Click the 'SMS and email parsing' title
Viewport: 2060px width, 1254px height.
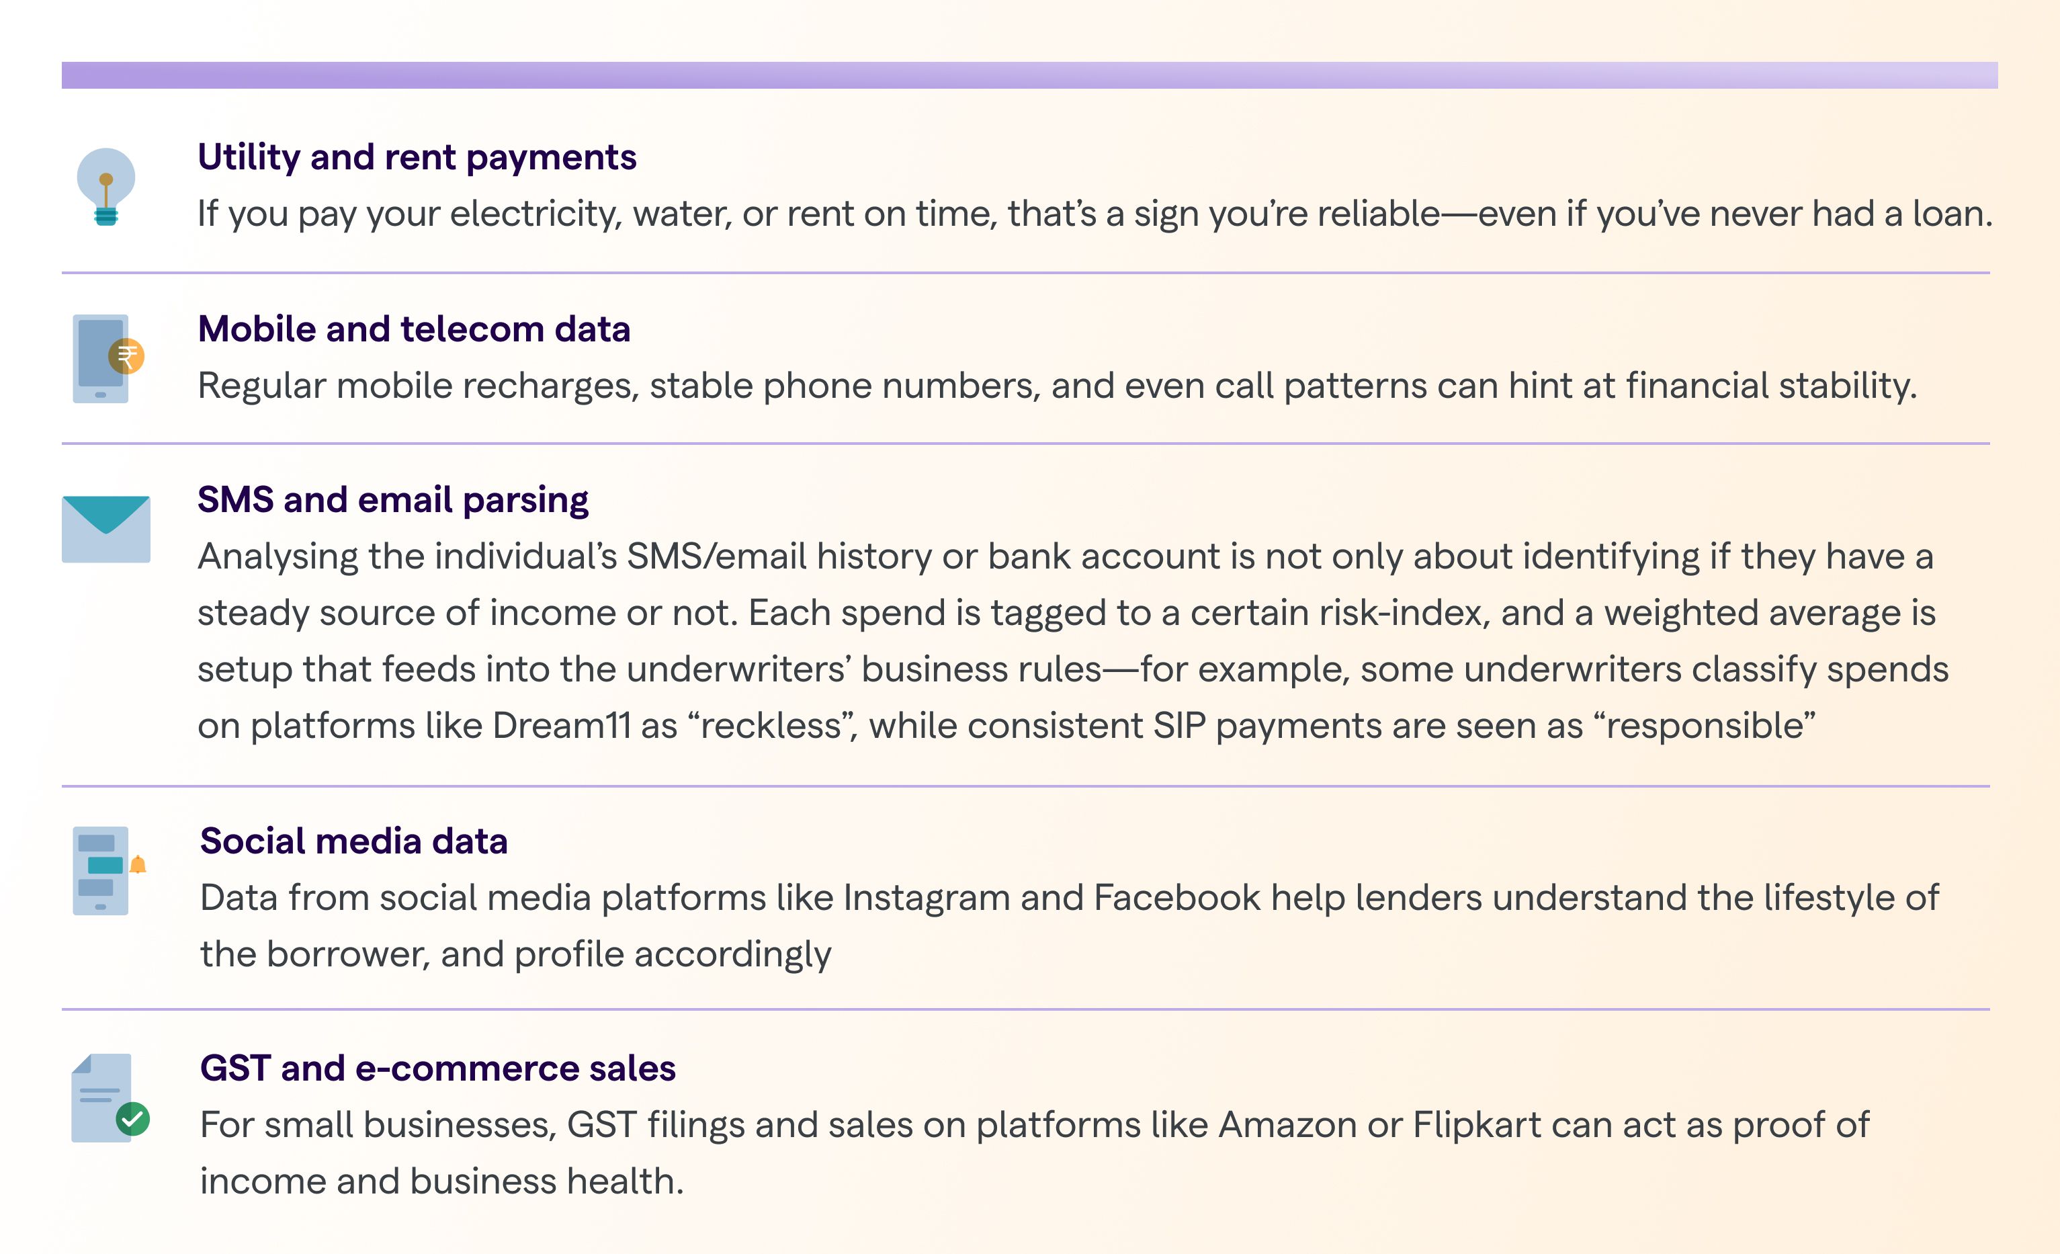393,500
